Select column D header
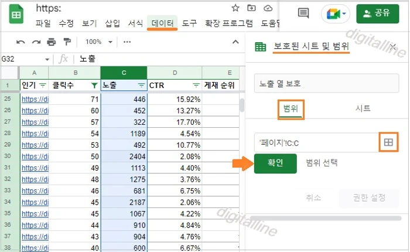This screenshot has height=252, width=410. coord(175,73)
